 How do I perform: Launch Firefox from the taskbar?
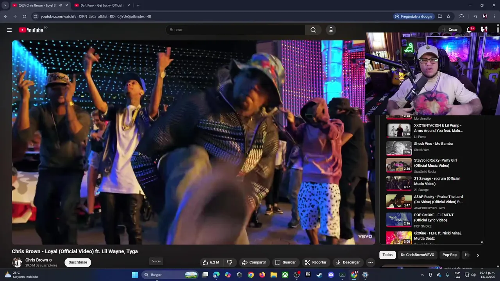(x=262, y=275)
